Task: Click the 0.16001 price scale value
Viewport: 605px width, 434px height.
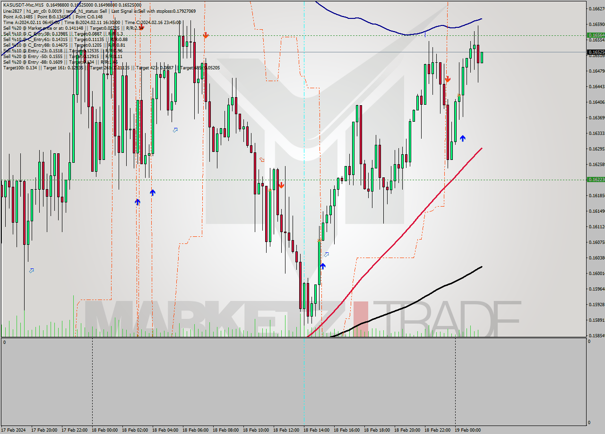Action: click(596, 273)
